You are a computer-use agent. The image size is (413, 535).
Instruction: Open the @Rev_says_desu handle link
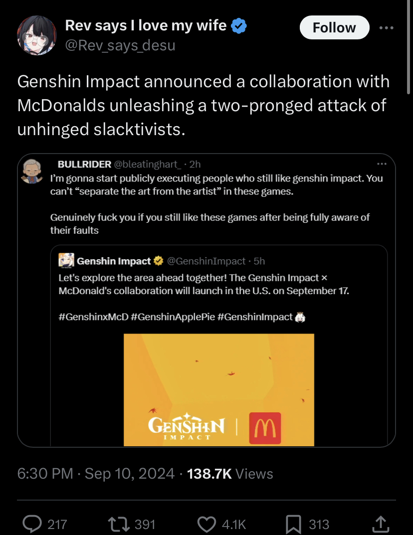(120, 45)
